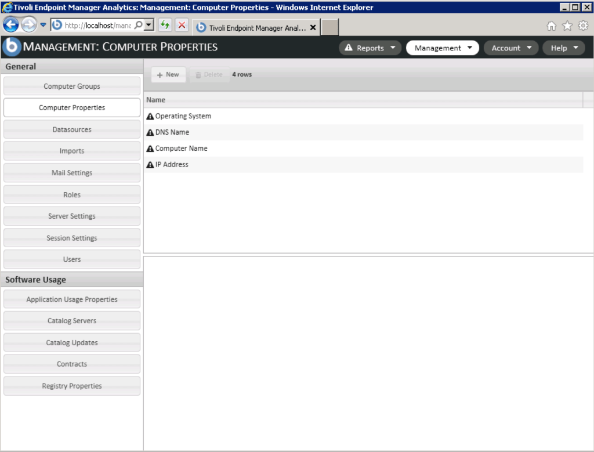Open the Catalog Servers page
594x452 pixels.
(72, 321)
